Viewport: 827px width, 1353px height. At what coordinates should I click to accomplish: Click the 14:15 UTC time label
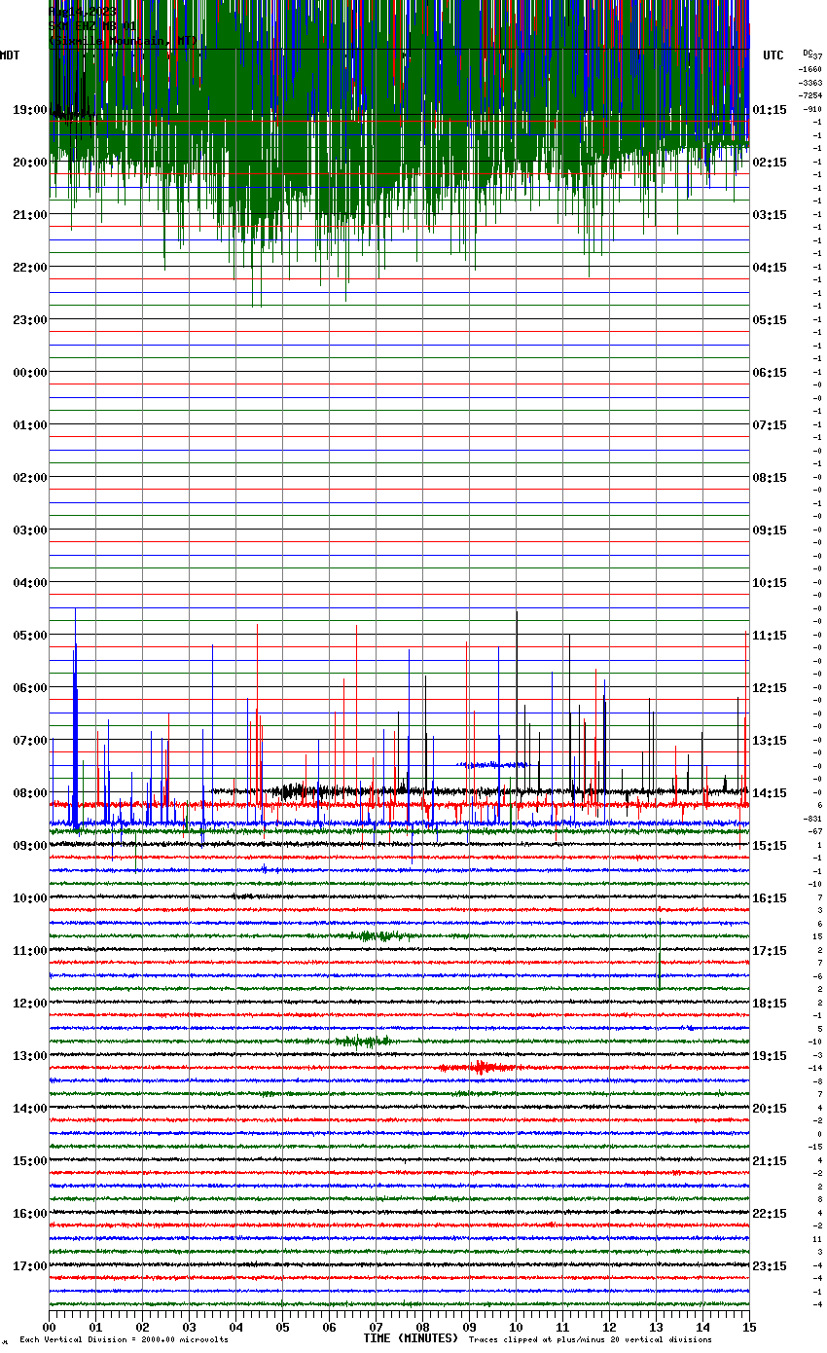coord(769,793)
